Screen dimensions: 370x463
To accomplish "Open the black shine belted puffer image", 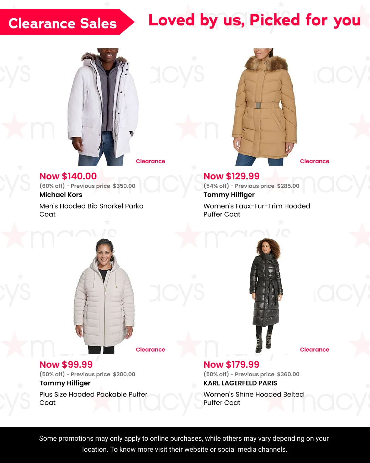I will 266,296.
